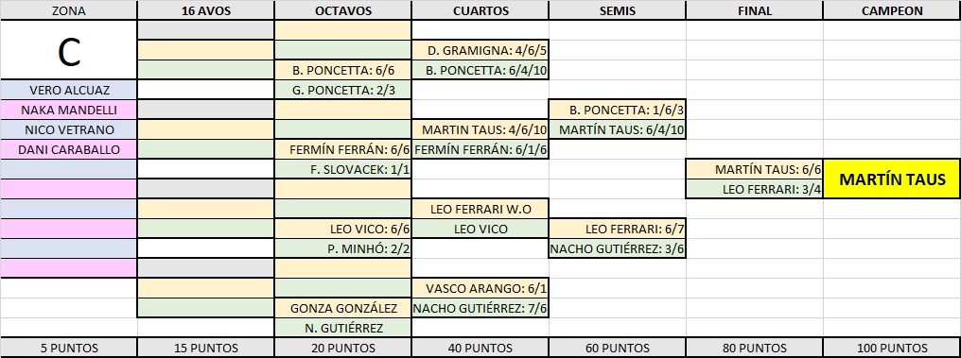Select the LEO FERRARI W.O cell
The image size is (961, 358).
pos(480,210)
